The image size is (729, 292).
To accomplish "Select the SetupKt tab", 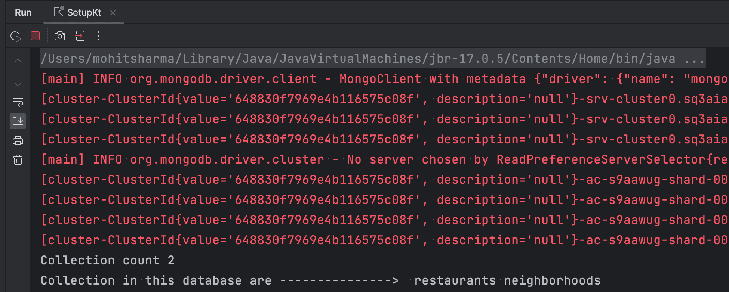I will [84, 13].
